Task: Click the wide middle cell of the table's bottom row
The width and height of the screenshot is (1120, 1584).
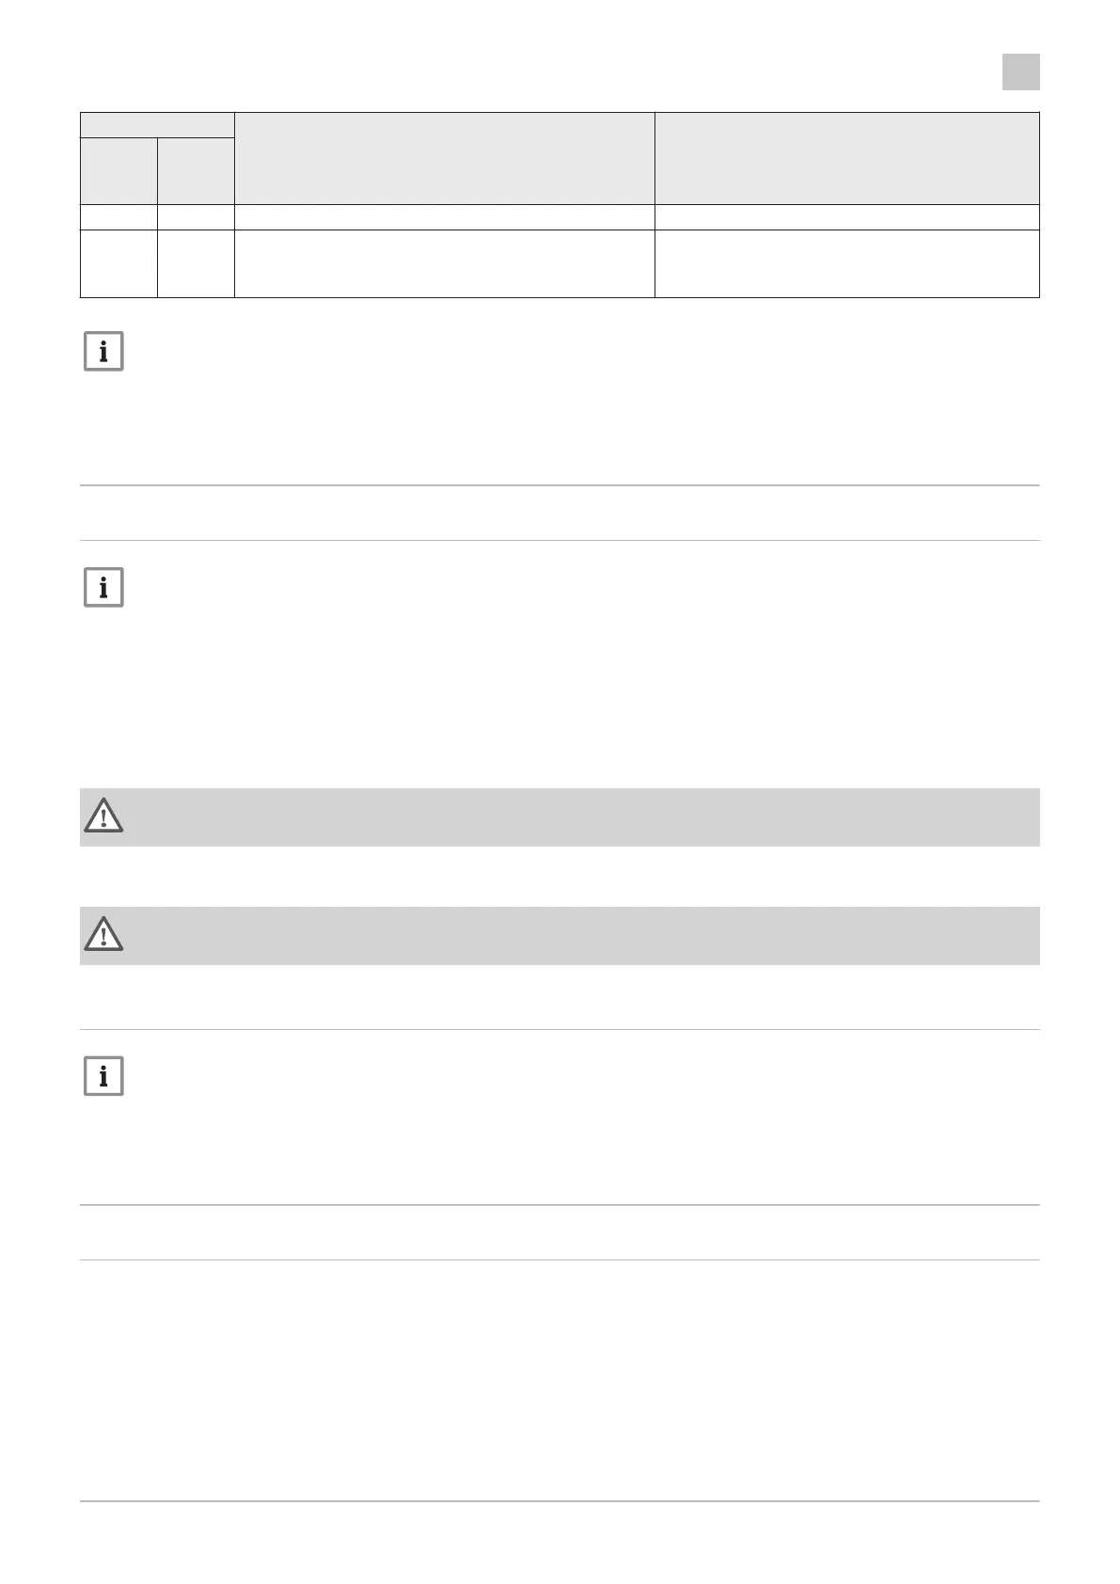Action: 444,263
